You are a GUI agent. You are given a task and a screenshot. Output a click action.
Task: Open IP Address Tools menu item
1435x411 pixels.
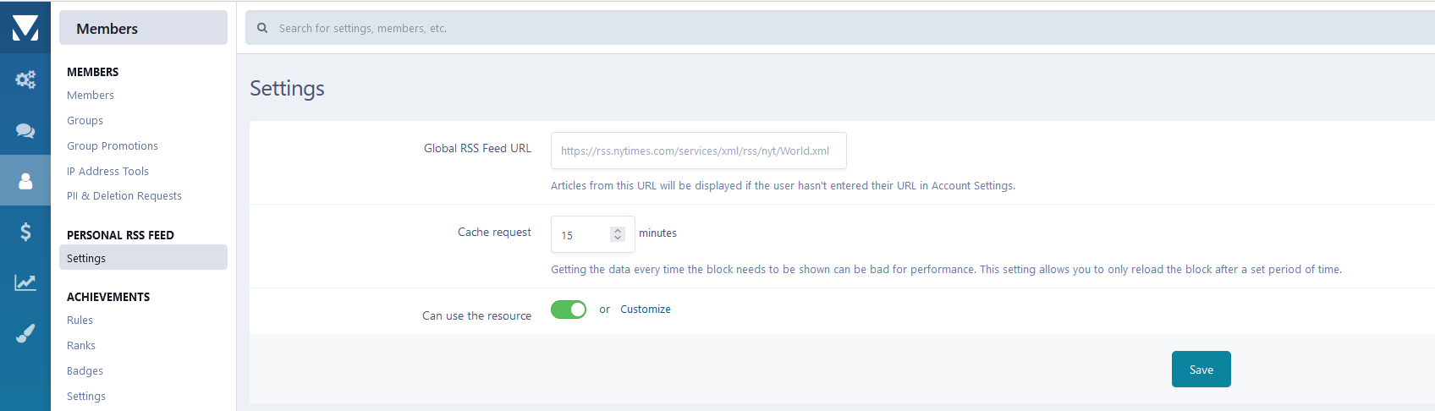[x=107, y=172]
